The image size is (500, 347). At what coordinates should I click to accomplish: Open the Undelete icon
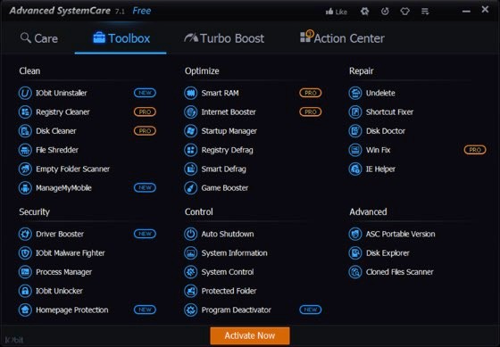(355, 93)
